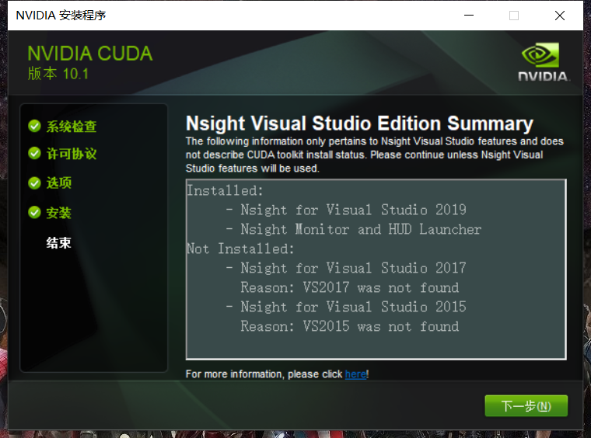This screenshot has width=591, height=438.
Task: Select the 系统检查 step label
Action: 72,127
